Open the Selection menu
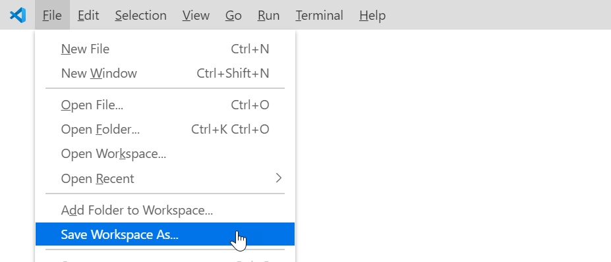This screenshot has width=611, height=262. pos(140,15)
